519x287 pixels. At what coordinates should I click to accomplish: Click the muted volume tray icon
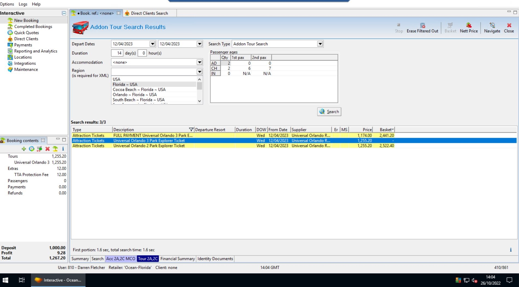(474, 280)
